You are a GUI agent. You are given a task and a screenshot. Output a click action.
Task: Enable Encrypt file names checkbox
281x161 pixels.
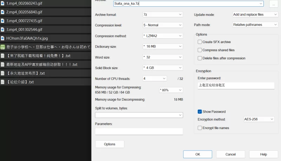click(x=200, y=128)
